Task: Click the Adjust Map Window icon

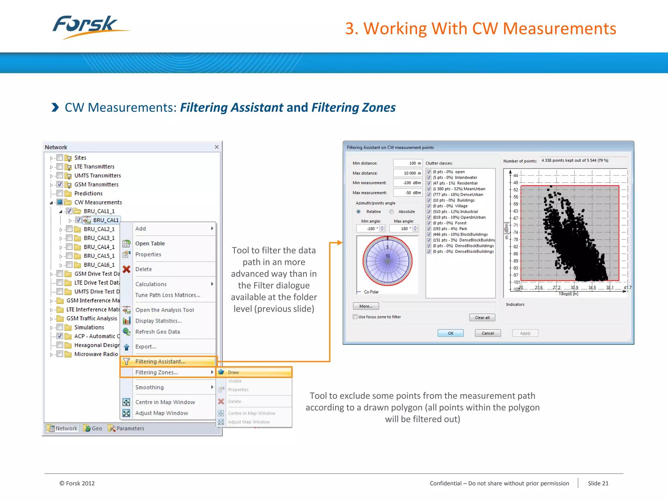Action: 126,413
